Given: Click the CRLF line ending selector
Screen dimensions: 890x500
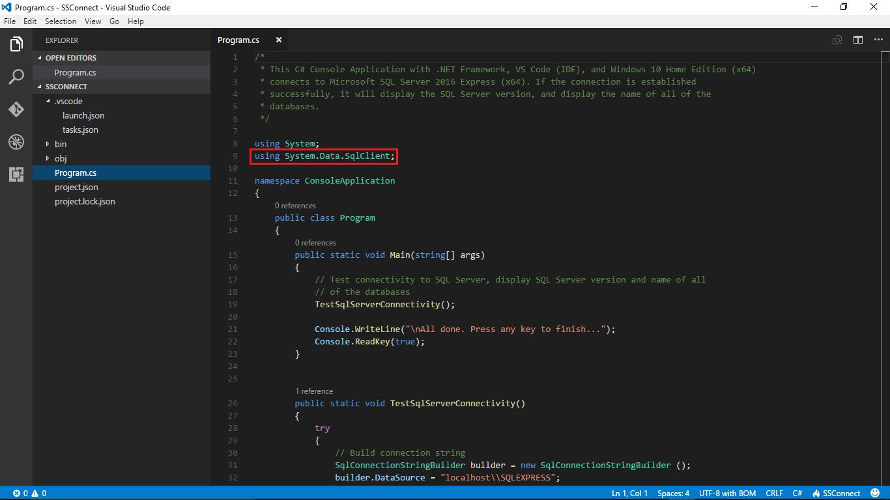Looking at the screenshot, I should (x=774, y=493).
